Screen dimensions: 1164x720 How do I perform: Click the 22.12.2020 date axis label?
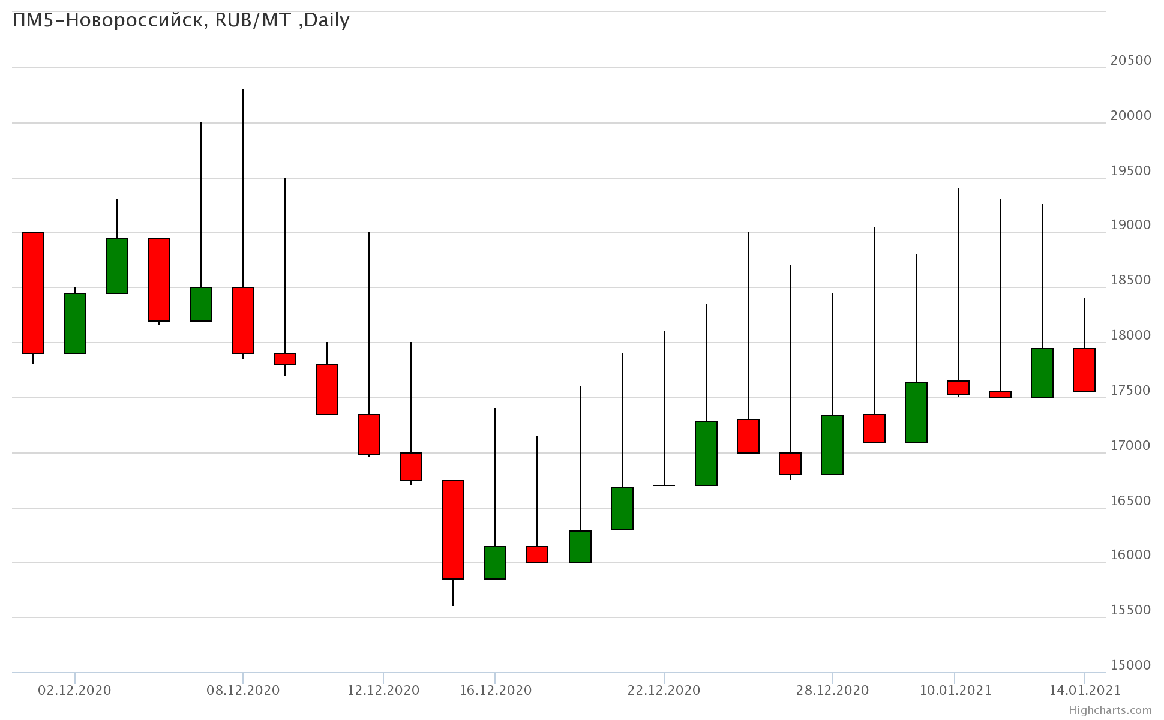point(664,691)
